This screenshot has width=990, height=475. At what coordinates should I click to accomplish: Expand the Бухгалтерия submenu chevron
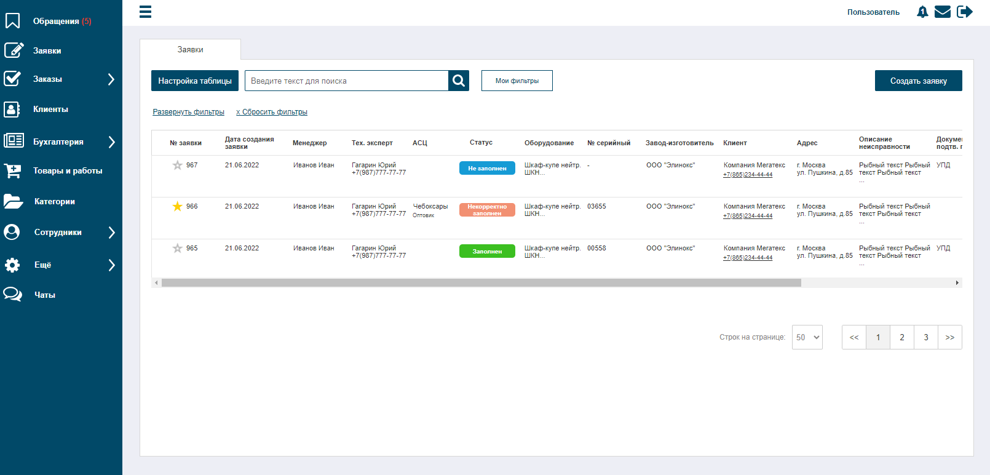(x=111, y=142)
